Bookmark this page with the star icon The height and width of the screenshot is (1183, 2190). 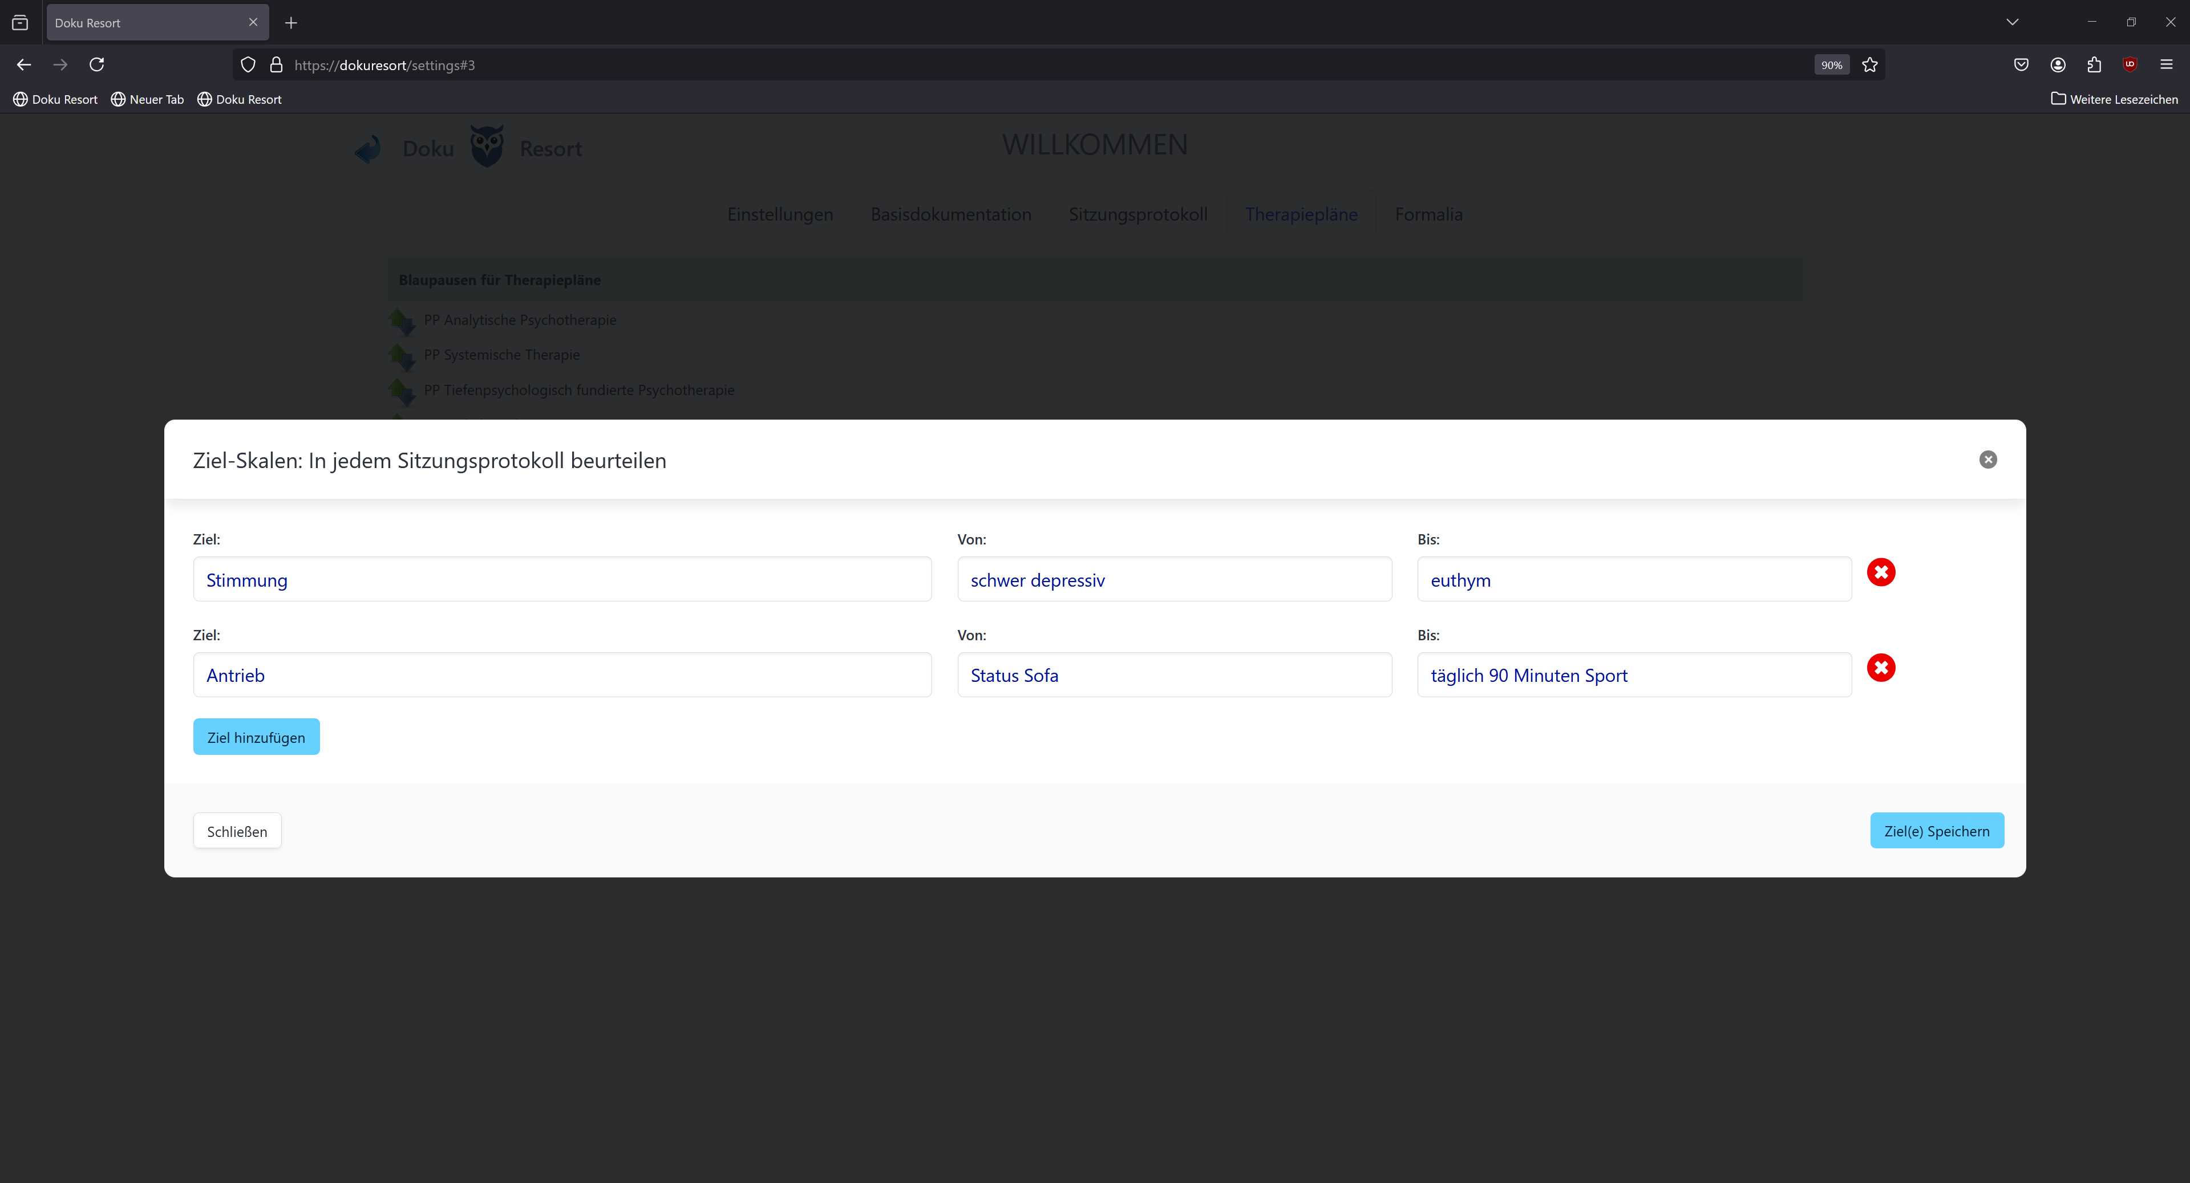1869,64
